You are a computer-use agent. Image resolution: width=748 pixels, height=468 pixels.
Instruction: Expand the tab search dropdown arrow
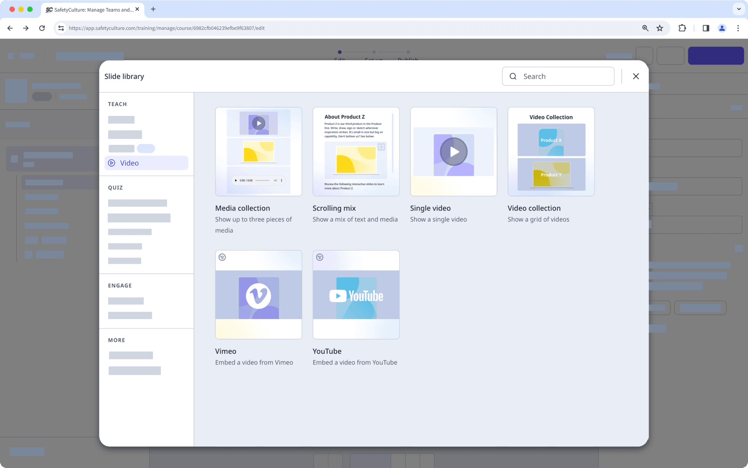739,9
